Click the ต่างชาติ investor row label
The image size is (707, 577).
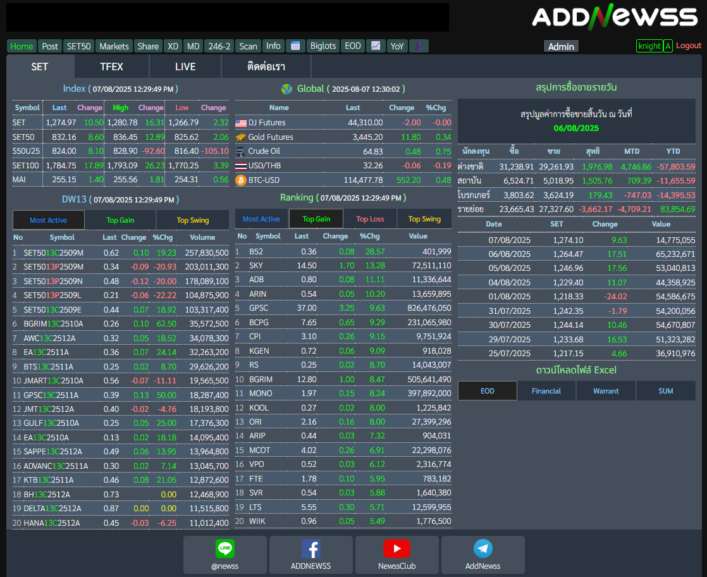click(470, 166)
